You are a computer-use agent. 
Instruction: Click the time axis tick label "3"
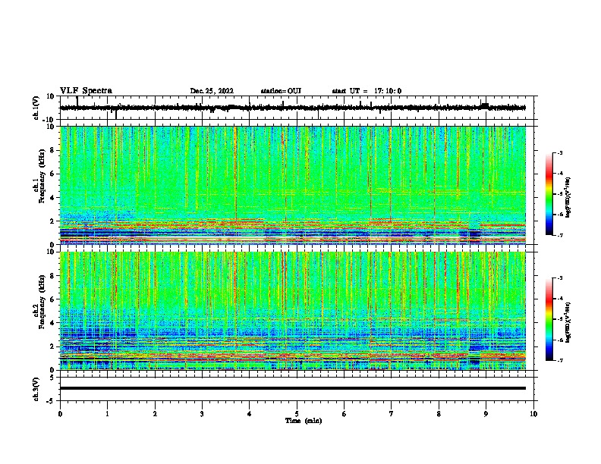pos(202,414)
